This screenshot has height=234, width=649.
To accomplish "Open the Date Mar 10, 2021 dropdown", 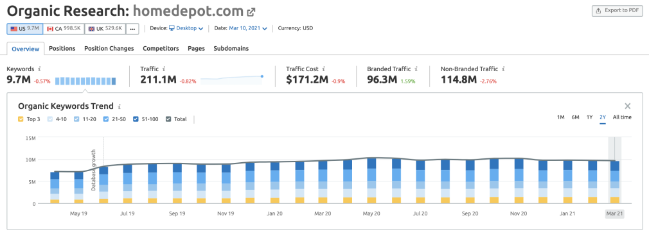I will click(x=248, y=28).
